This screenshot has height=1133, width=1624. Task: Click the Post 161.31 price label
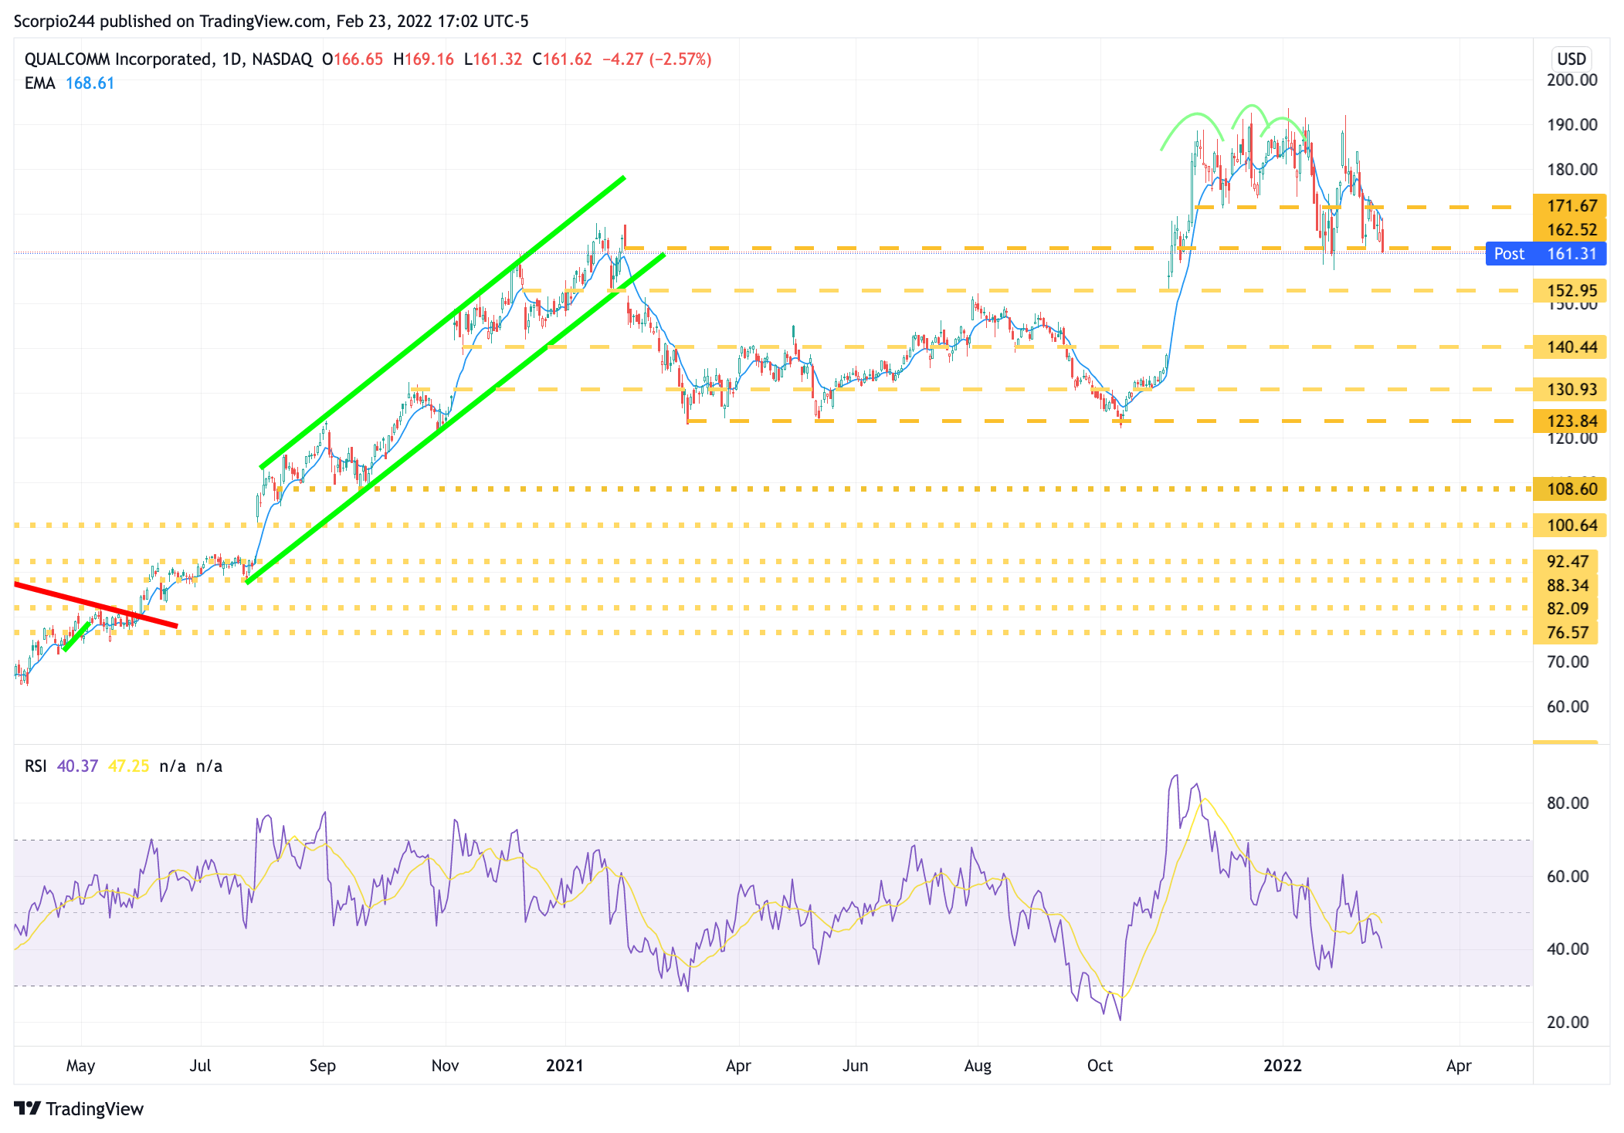[x=1545, y=254]
